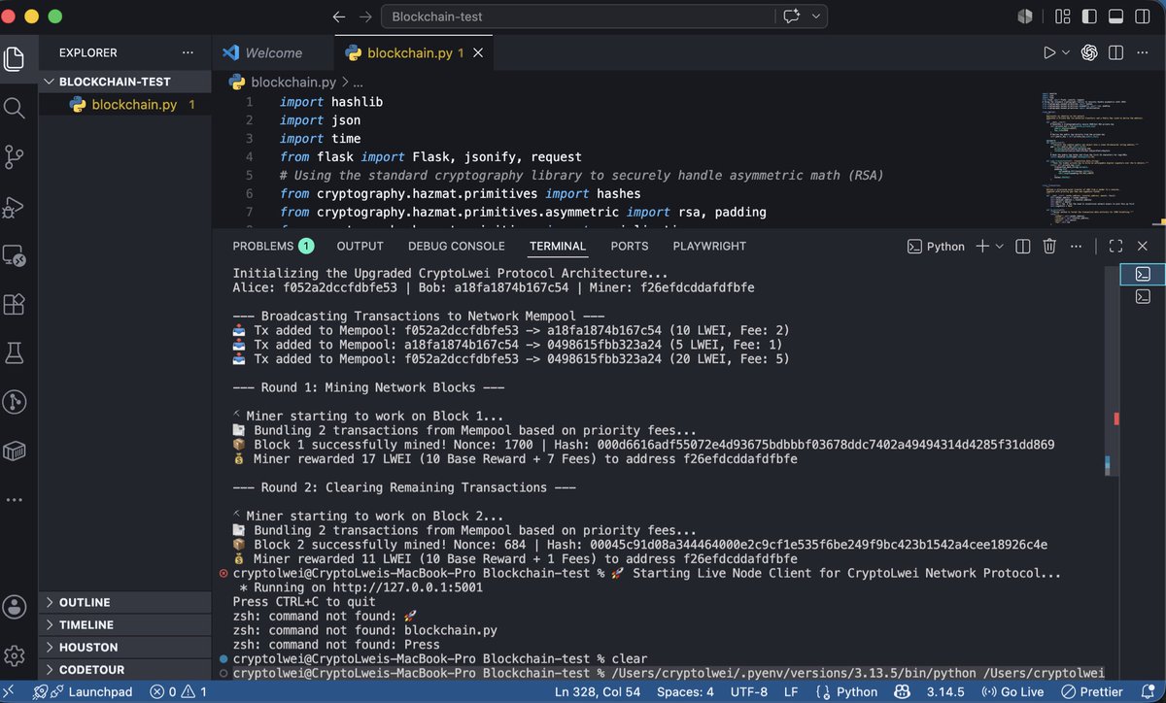The height and width of the screenshot is (703, 1166).
Task: Switch to the PORTS panel tab
Action: (630, 247)
